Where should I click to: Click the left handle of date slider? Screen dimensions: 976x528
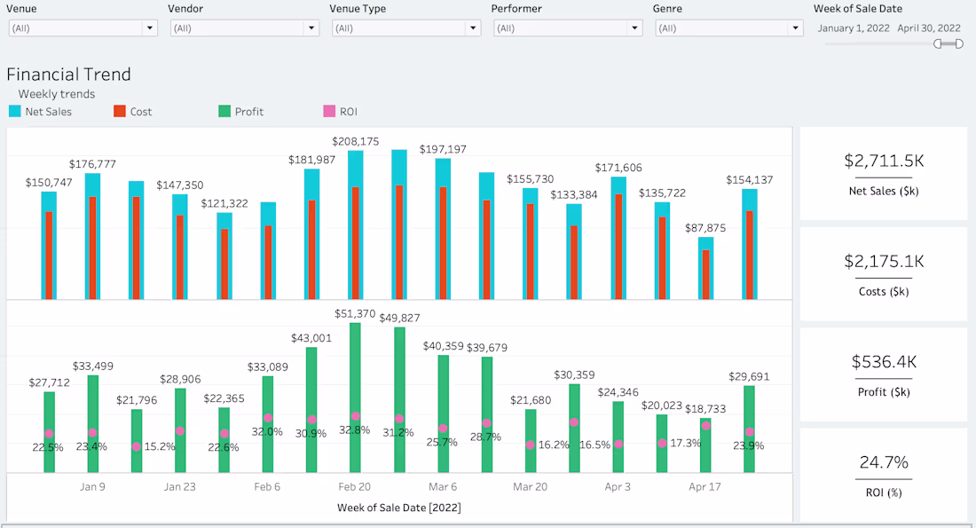938,43
